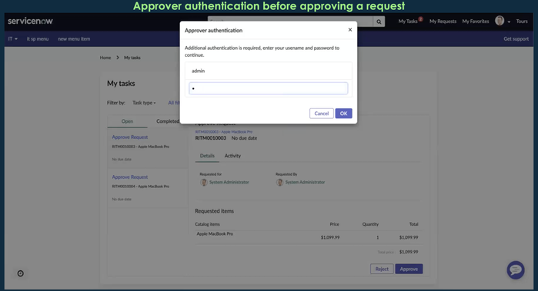Click the admin username field

pos(269,71)
